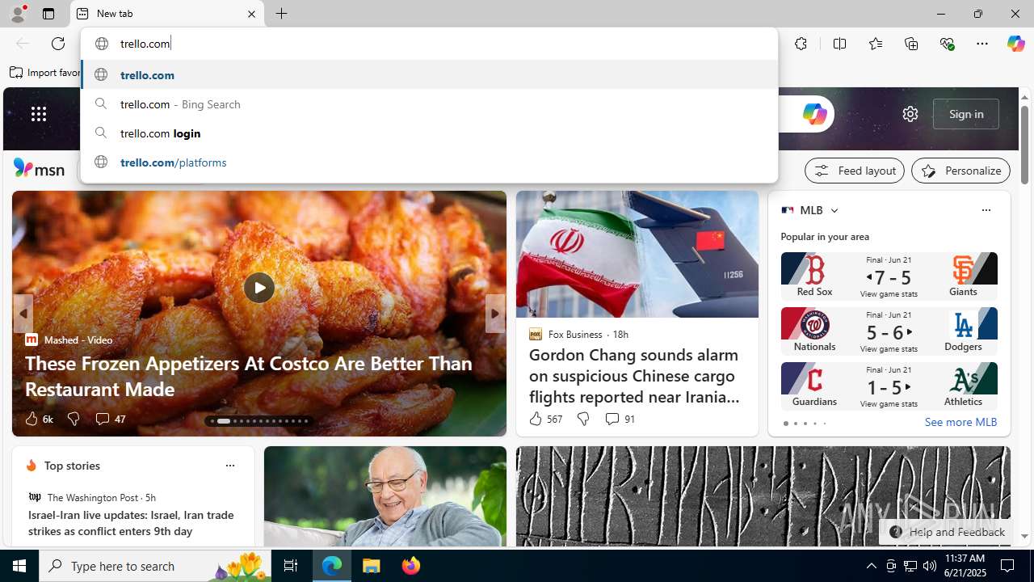Open Firefox from the taskbar
Image resolution: width=1034 pixels, height=582 pixels.
[x=410, y=566]
